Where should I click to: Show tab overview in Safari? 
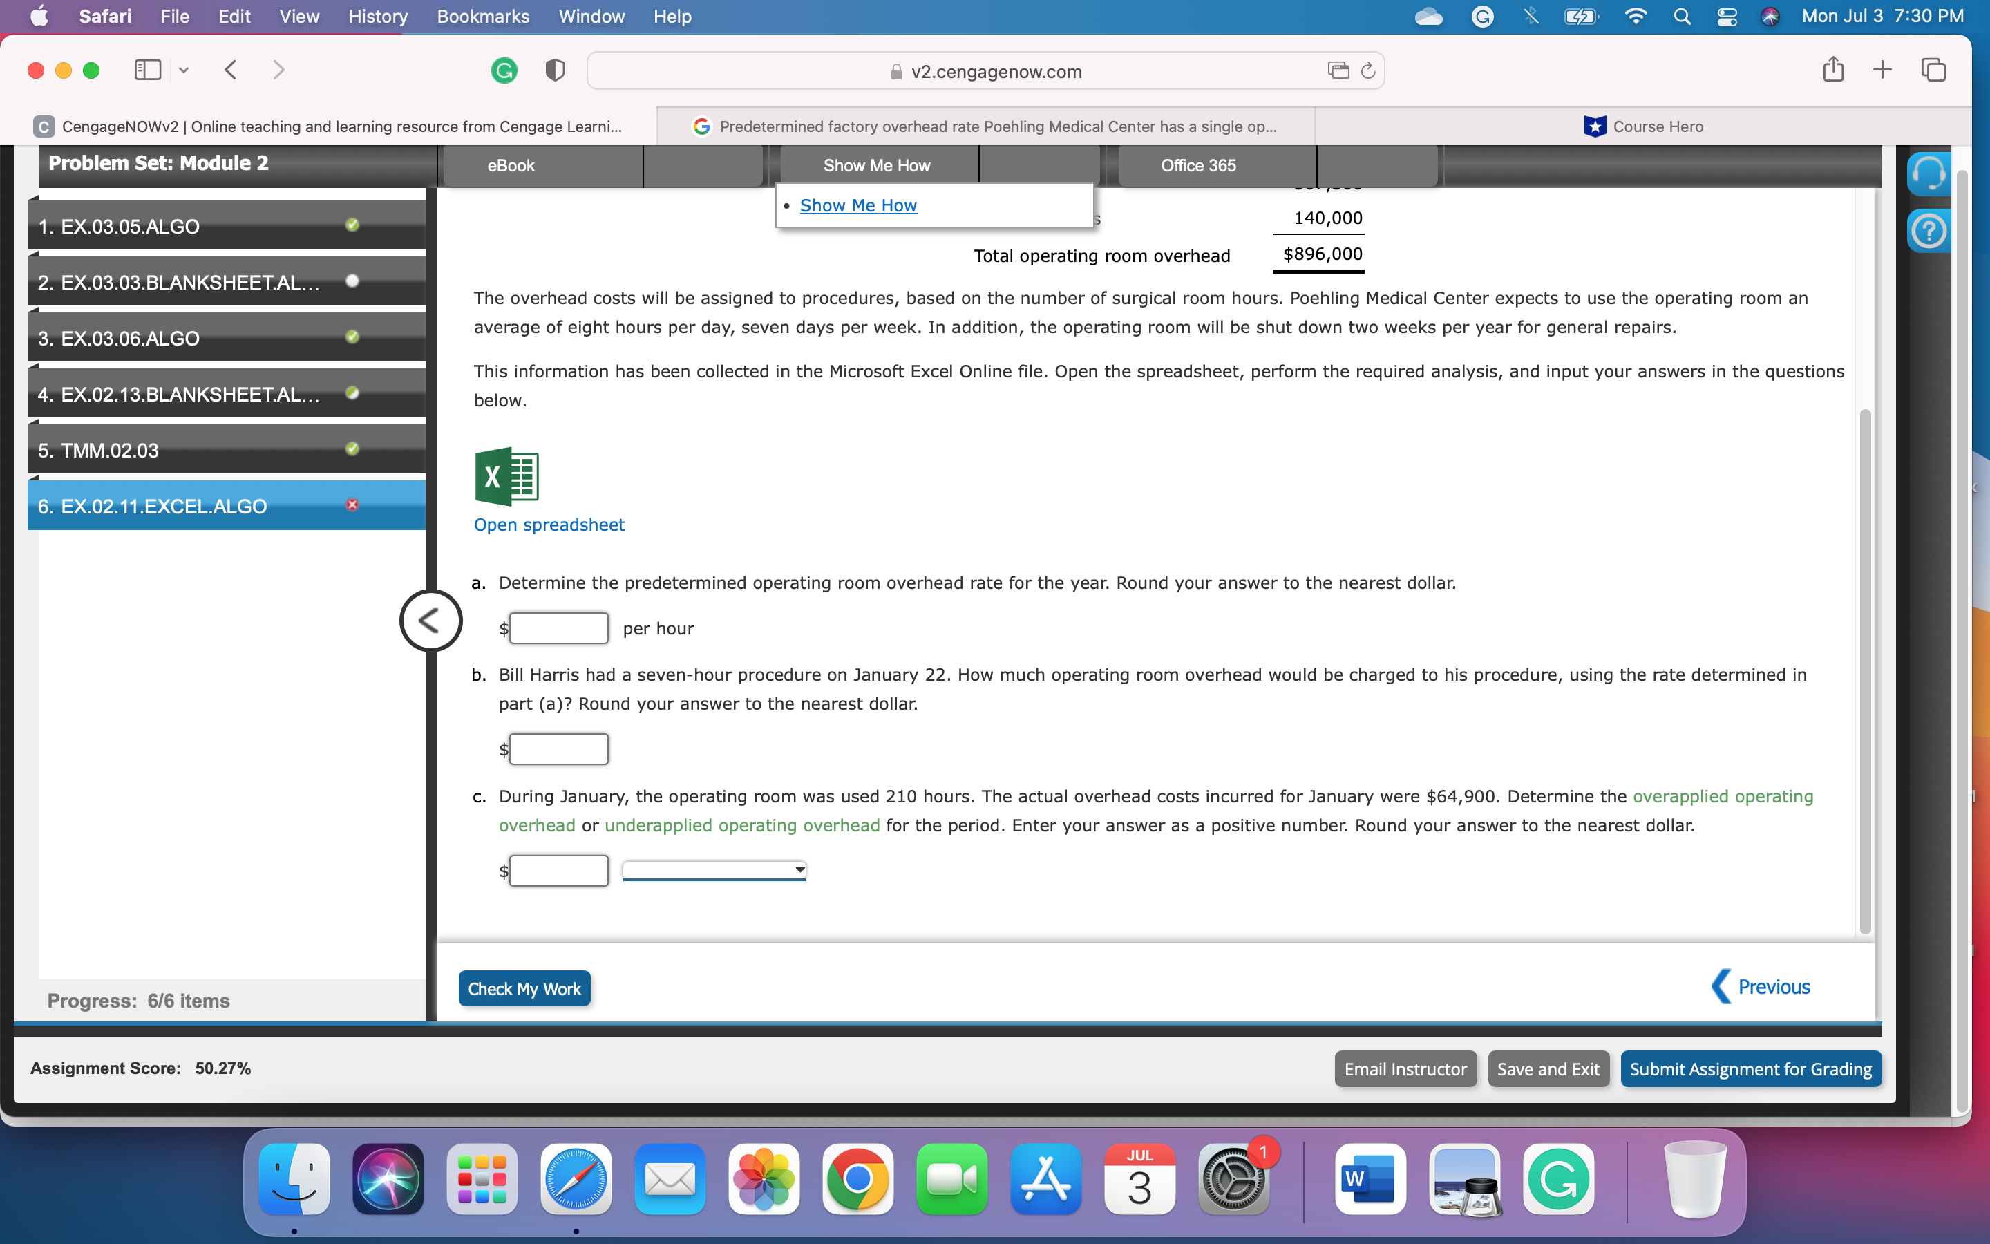click(x=1933, y=70)
